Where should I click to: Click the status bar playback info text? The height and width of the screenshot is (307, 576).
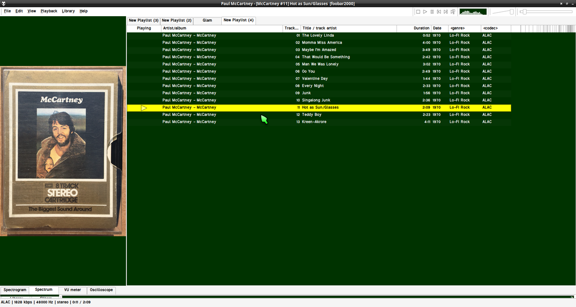[45, 302]
